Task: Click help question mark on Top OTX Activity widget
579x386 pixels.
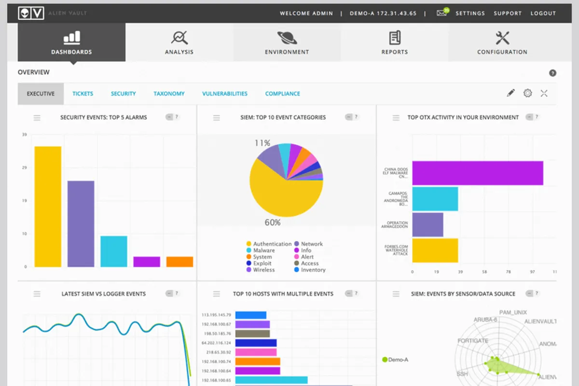Action: (x=536, y=117)
